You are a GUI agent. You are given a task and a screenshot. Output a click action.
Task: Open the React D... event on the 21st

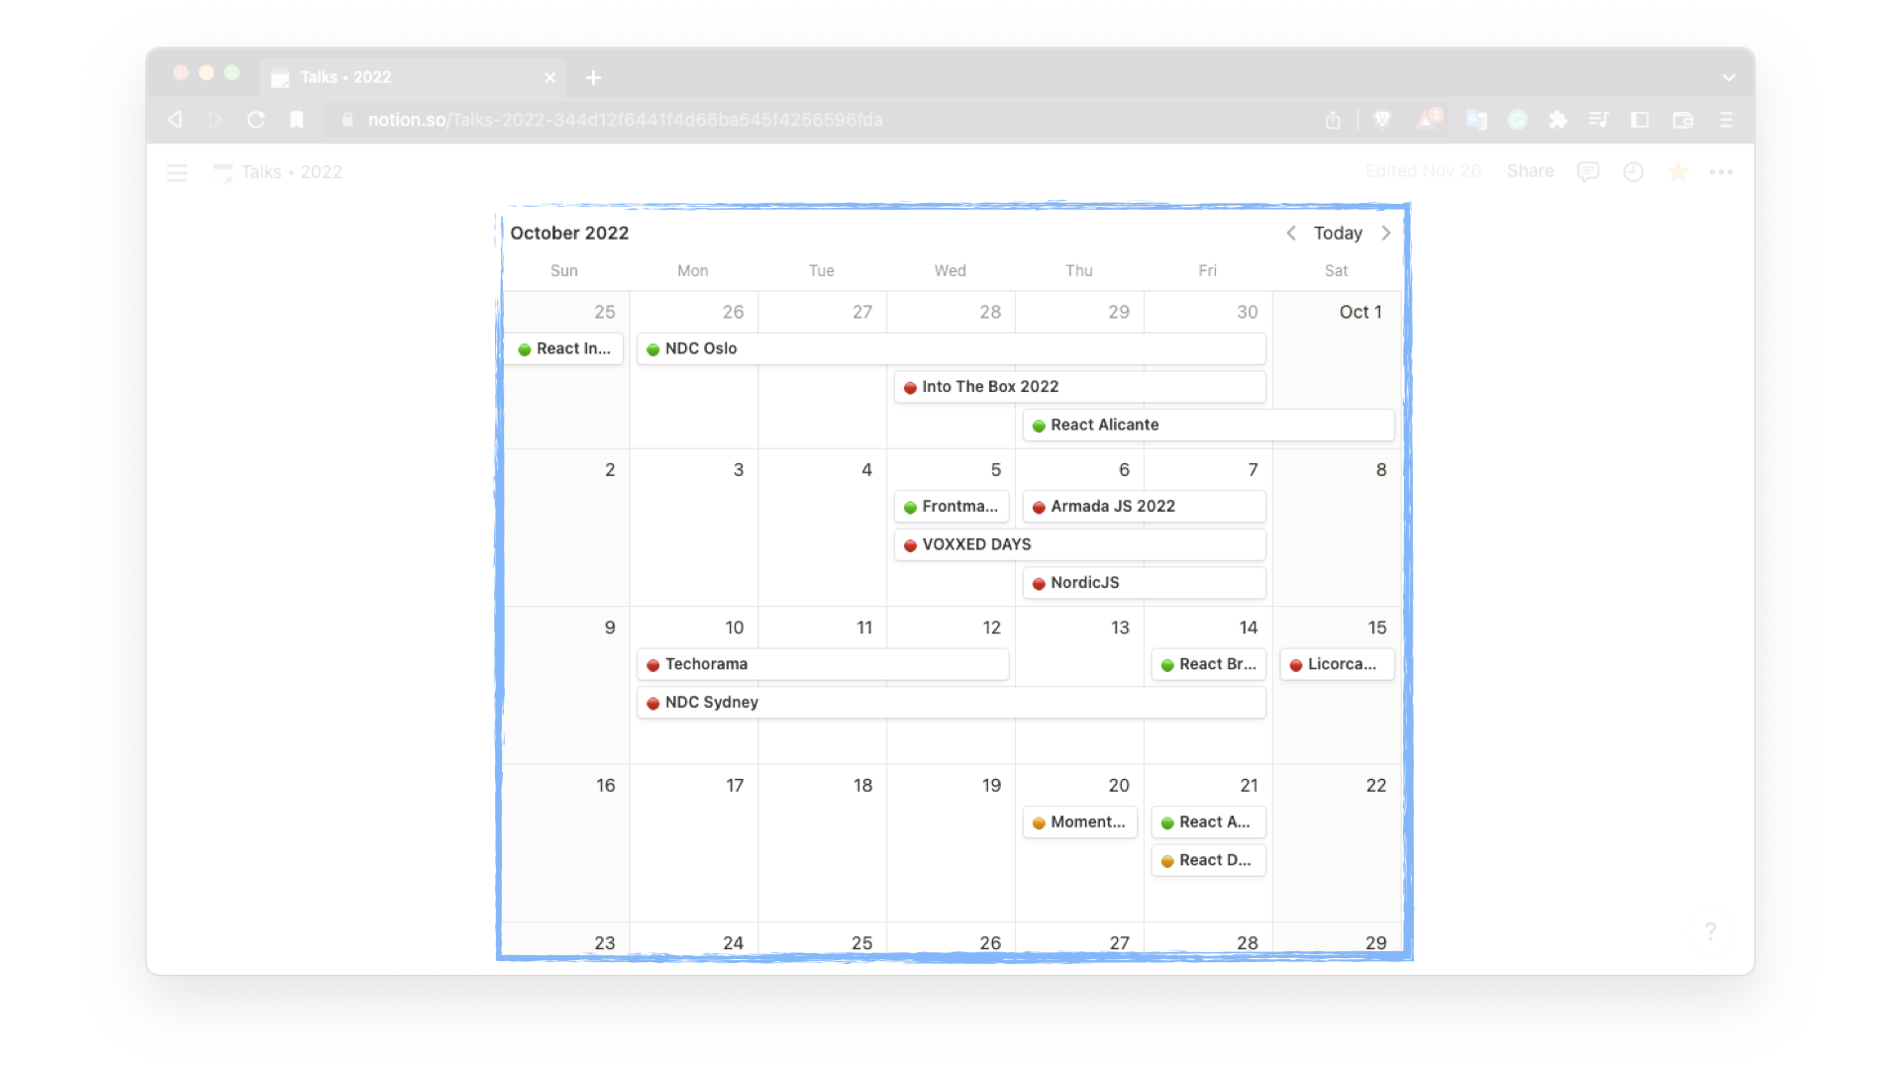[x=1208, y=860]
